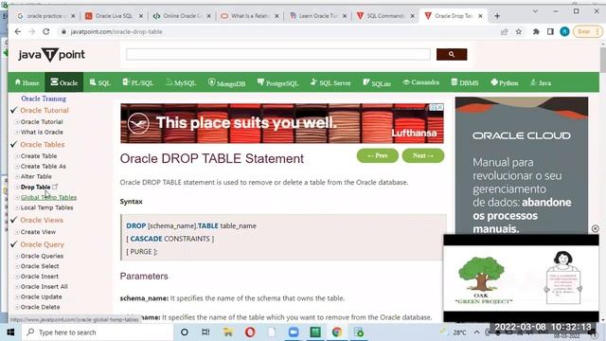Open the Oracle Insert sidebar link
The height and width of the screenshot is (341, 606).
40,277
